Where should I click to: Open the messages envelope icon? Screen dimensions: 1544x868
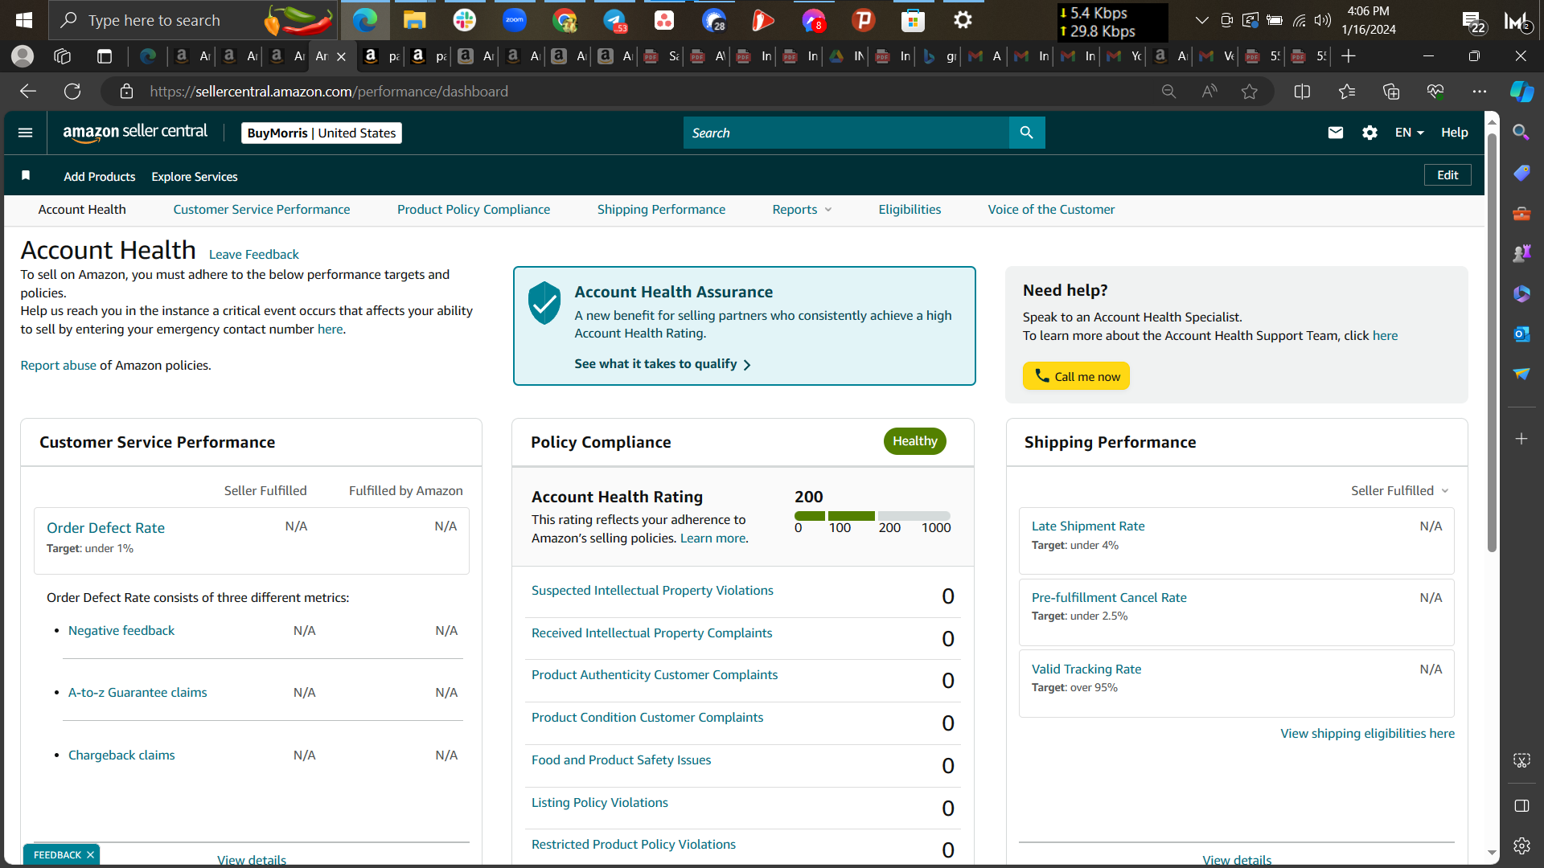click(1336, 133)
